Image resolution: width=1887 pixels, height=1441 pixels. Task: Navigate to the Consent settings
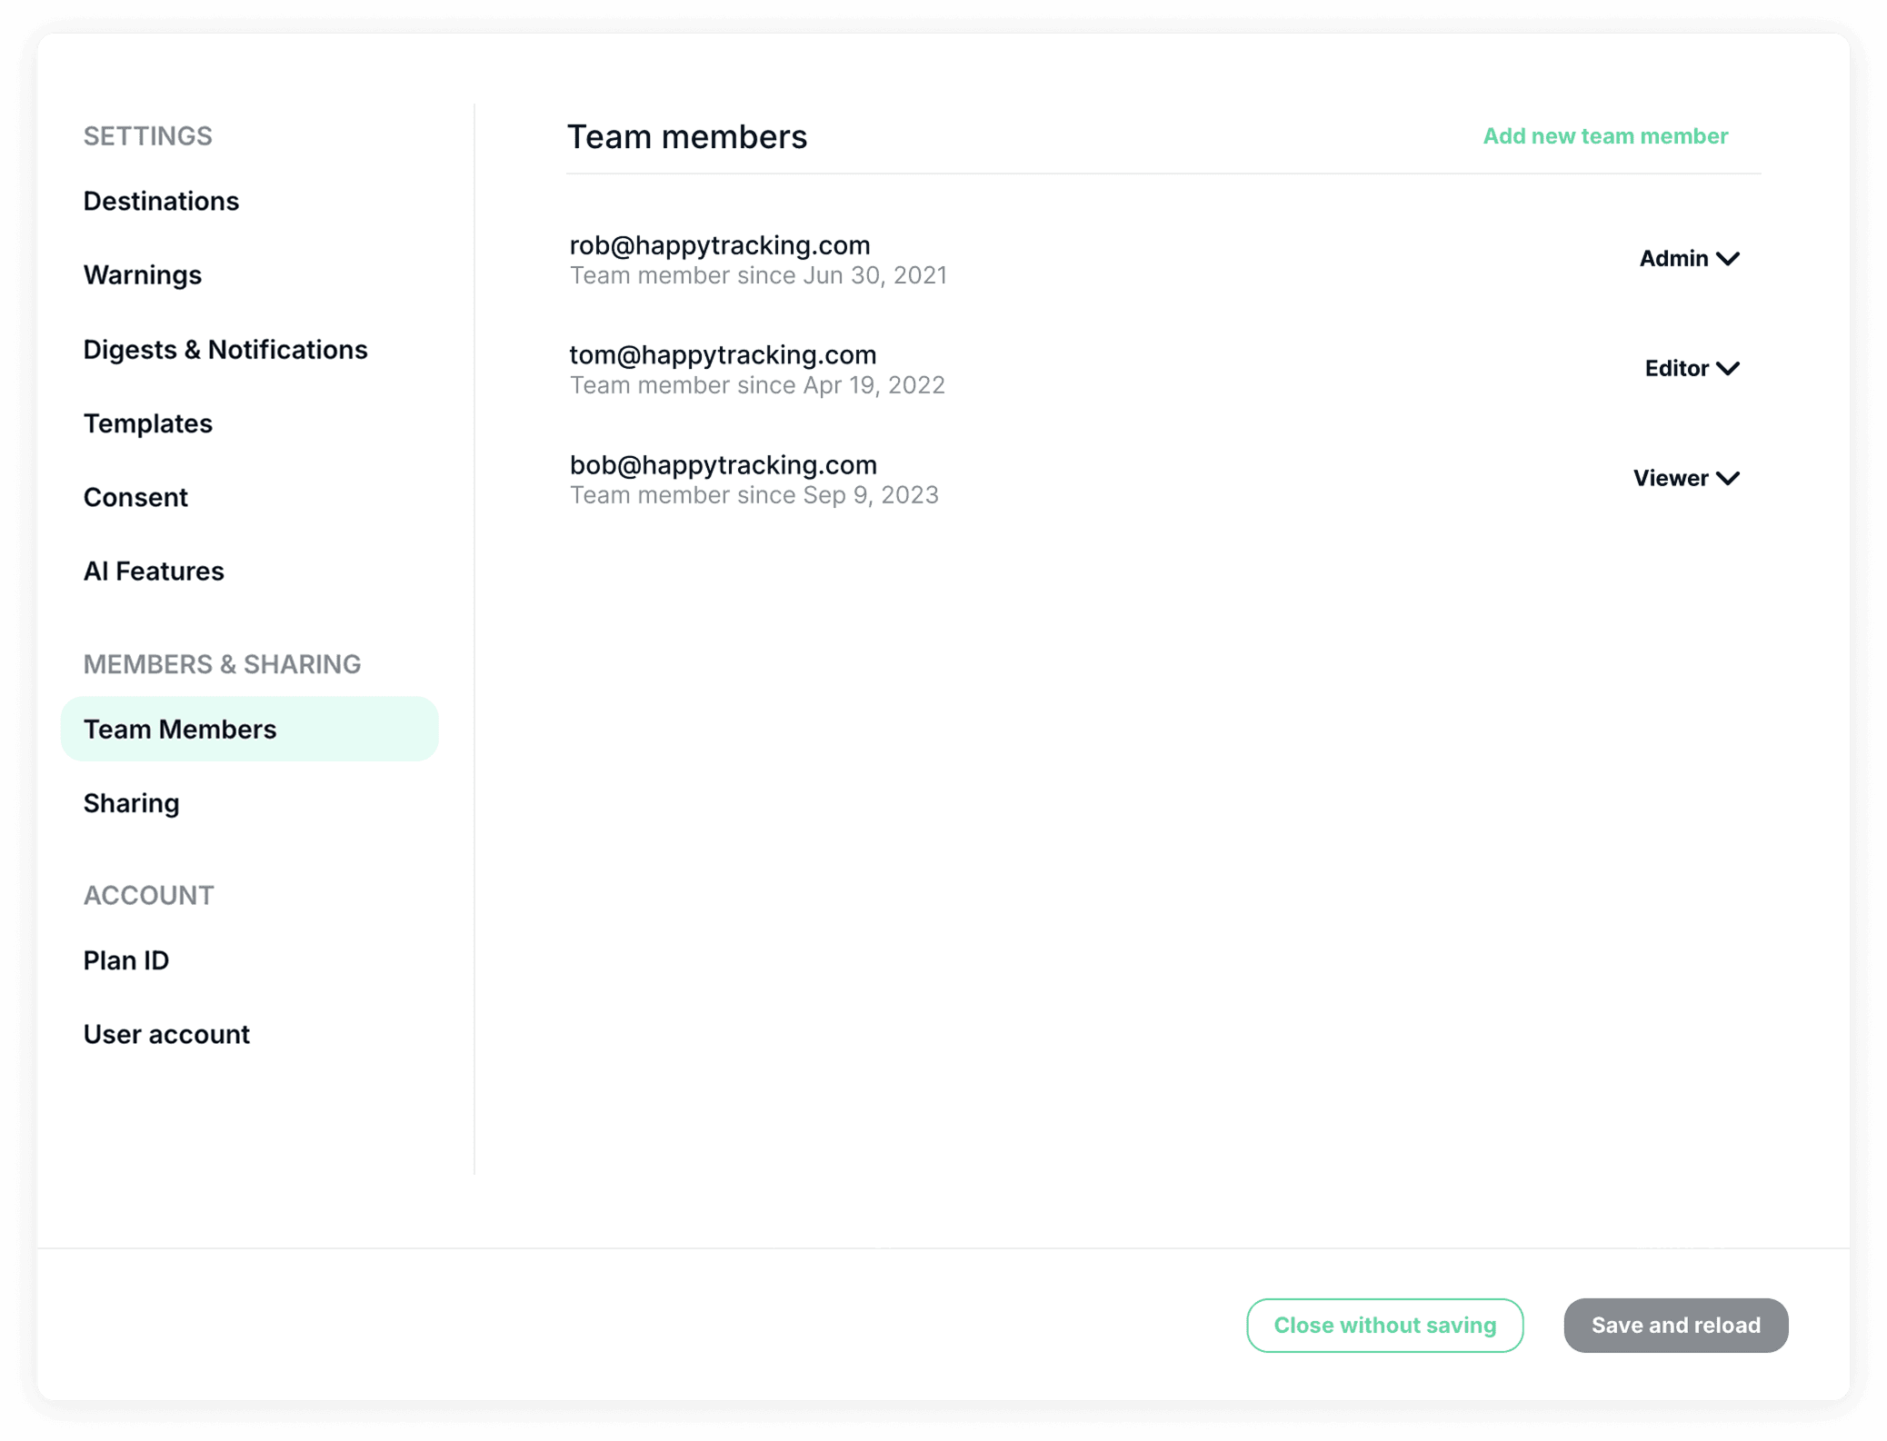(135, 497)
